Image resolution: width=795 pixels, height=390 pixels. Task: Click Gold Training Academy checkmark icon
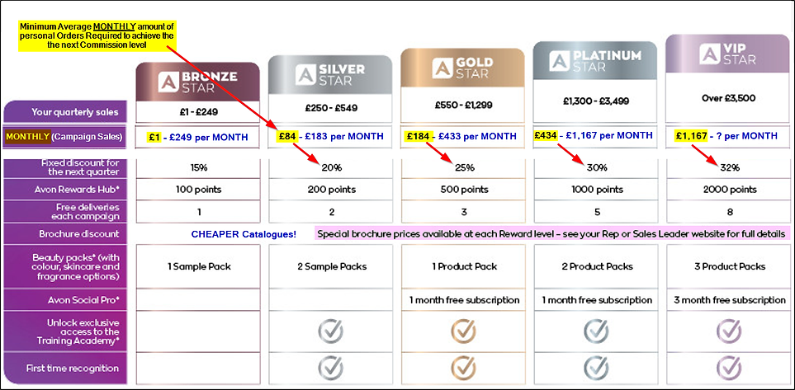click(463, 331)
